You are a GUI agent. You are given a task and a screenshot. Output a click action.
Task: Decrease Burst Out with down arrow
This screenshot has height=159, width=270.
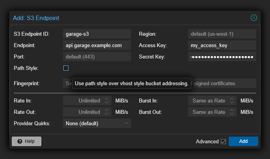click(x=232, y=114)
